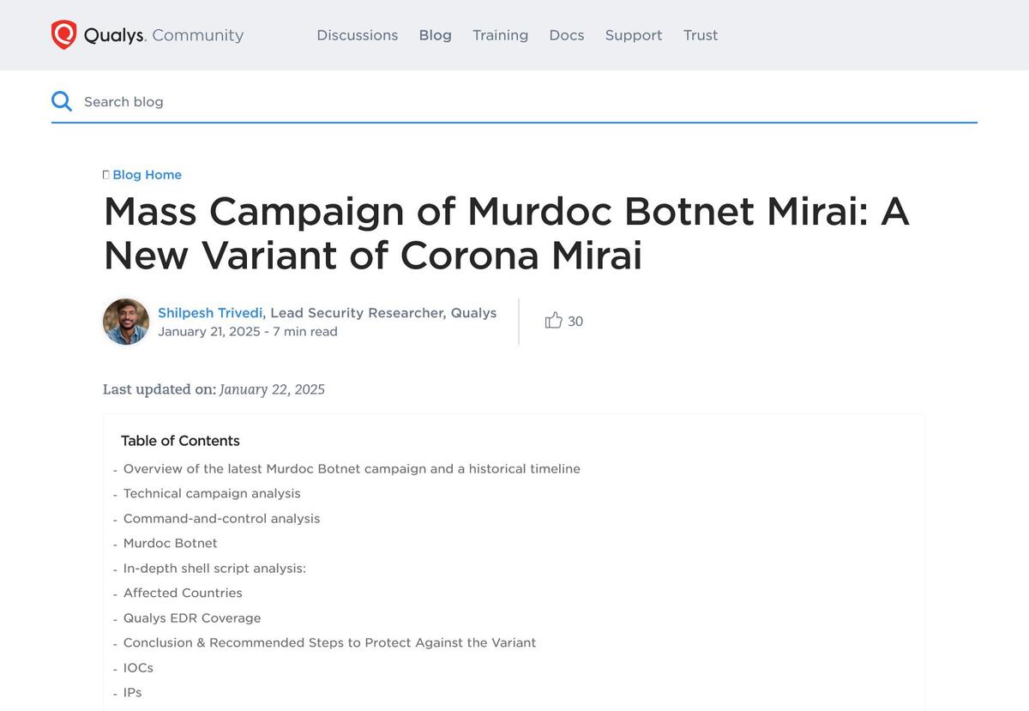
Task: Open the Shilpesh Trivedi author link
Action: 210,313
